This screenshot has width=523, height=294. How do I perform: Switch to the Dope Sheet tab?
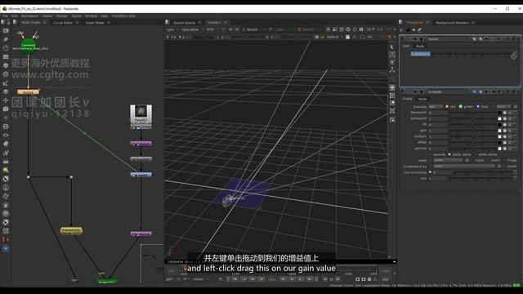[x=95, y=23]
